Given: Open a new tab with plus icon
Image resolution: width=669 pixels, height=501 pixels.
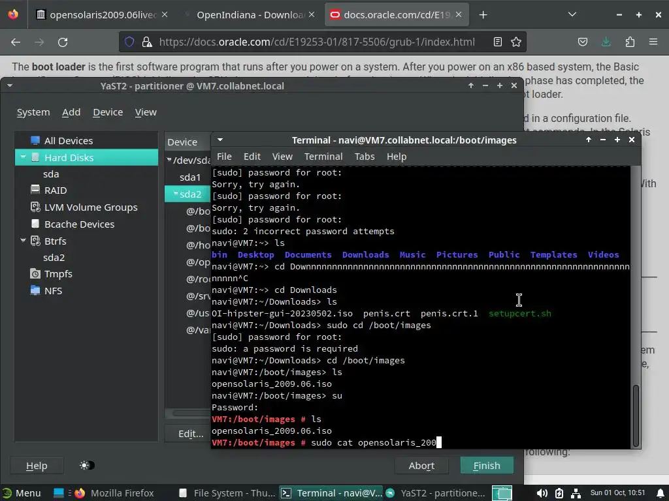Looking at the screenshot, I should (483, 15).
